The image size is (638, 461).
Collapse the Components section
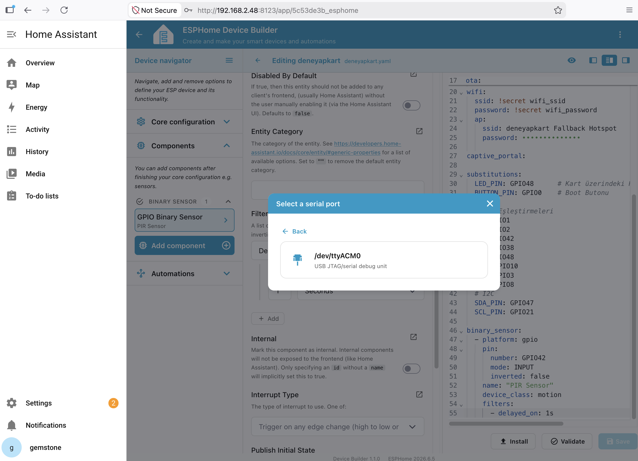click(185, 146)
